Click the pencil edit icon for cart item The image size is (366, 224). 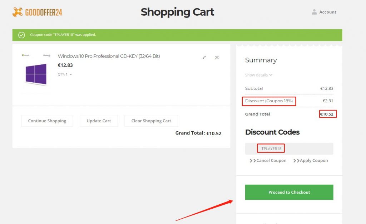click(204, 57)
